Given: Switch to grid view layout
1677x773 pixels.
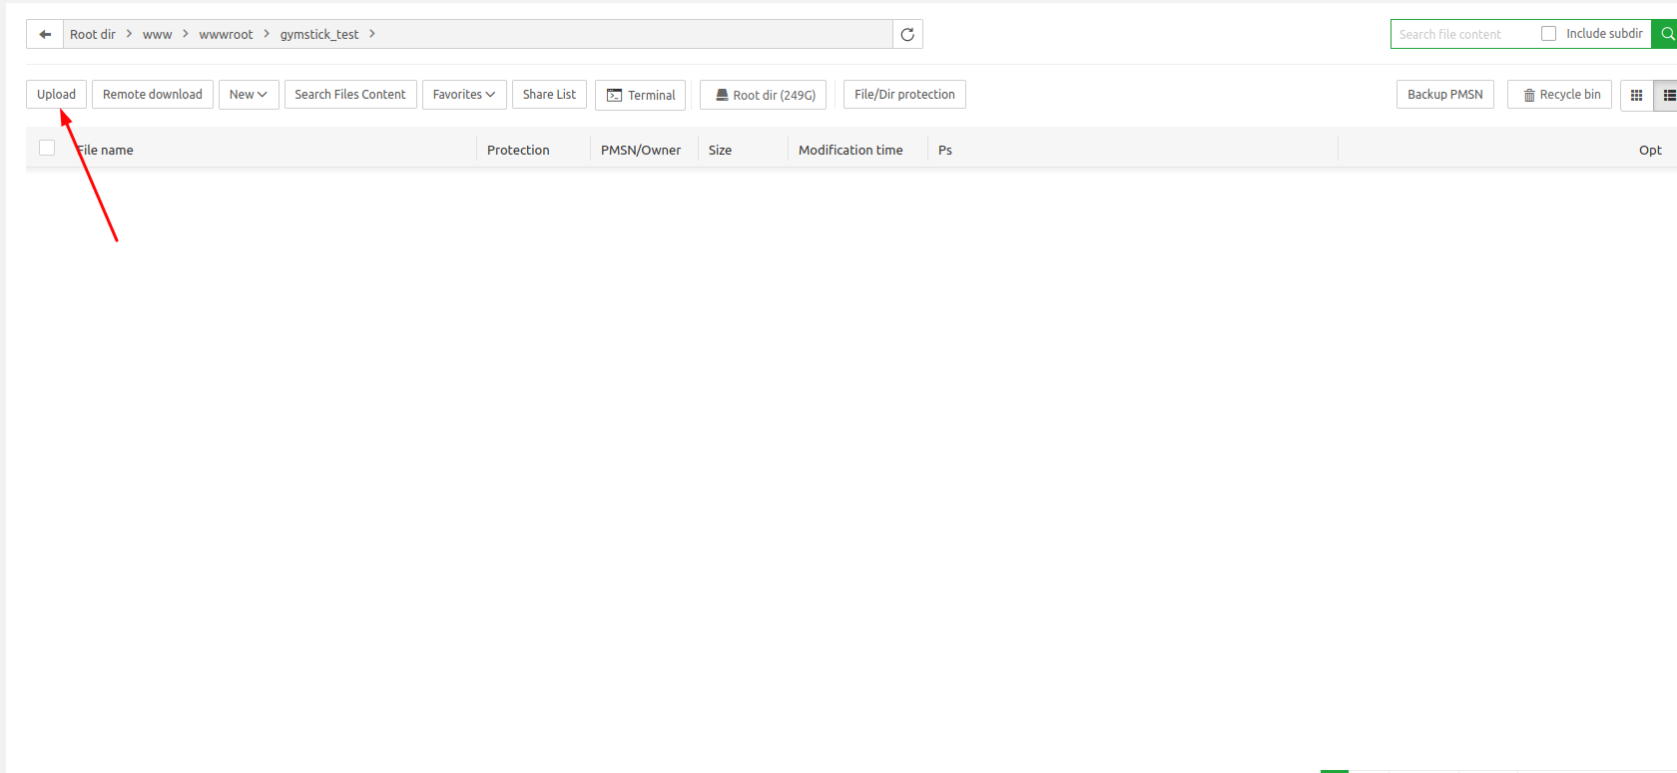Looking at the screenshot, I should click(x=1636, y=95).
